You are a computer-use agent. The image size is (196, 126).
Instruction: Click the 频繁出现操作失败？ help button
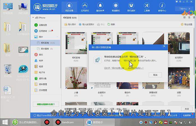coord(46,104)
